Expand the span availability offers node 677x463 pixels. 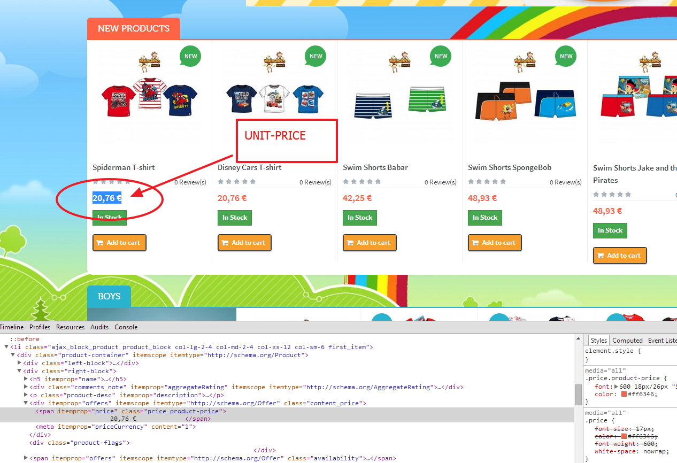(x=26, y=458)
